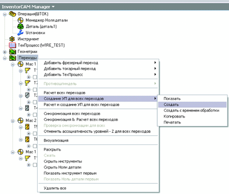Expand the Геометрии tree node

click(5, 52)
